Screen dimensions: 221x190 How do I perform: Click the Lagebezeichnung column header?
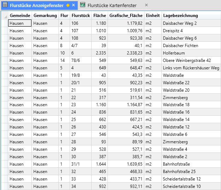point(180,16)
